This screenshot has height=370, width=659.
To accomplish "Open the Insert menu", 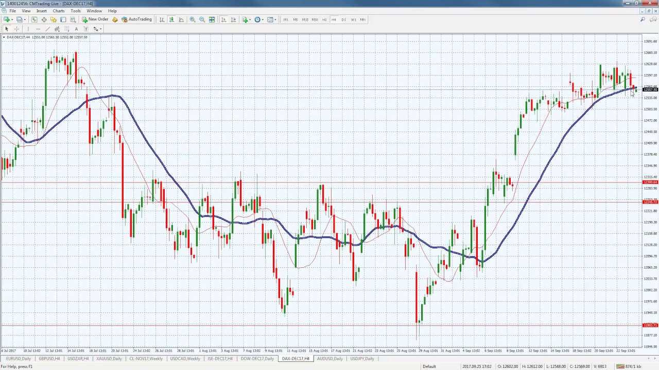I will [42, 11].
